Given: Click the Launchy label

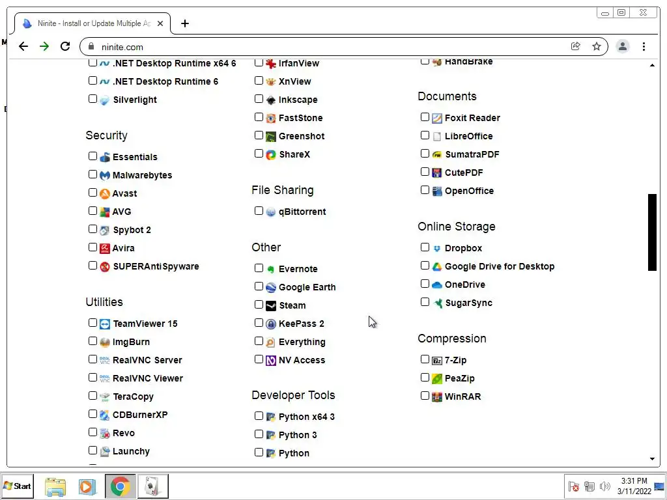Looking at the screenshot, I should coord(131,452).
